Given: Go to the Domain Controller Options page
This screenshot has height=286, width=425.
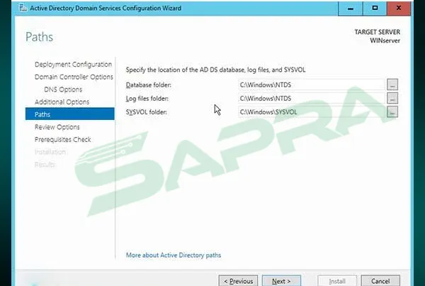Looking at the screenshot, I should click(x=73, y=77).
